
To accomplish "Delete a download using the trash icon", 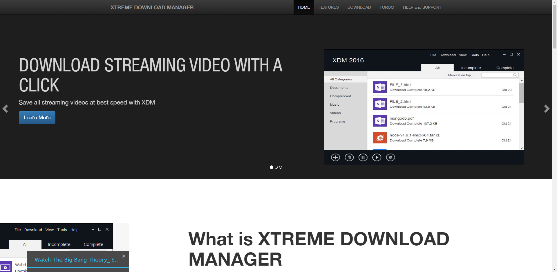I will point(349,157).
